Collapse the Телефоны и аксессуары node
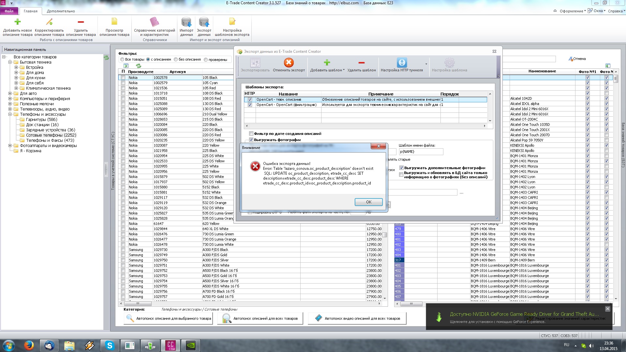Image resolution: width=626 pixels, height=352 pixels. point(10,114)
